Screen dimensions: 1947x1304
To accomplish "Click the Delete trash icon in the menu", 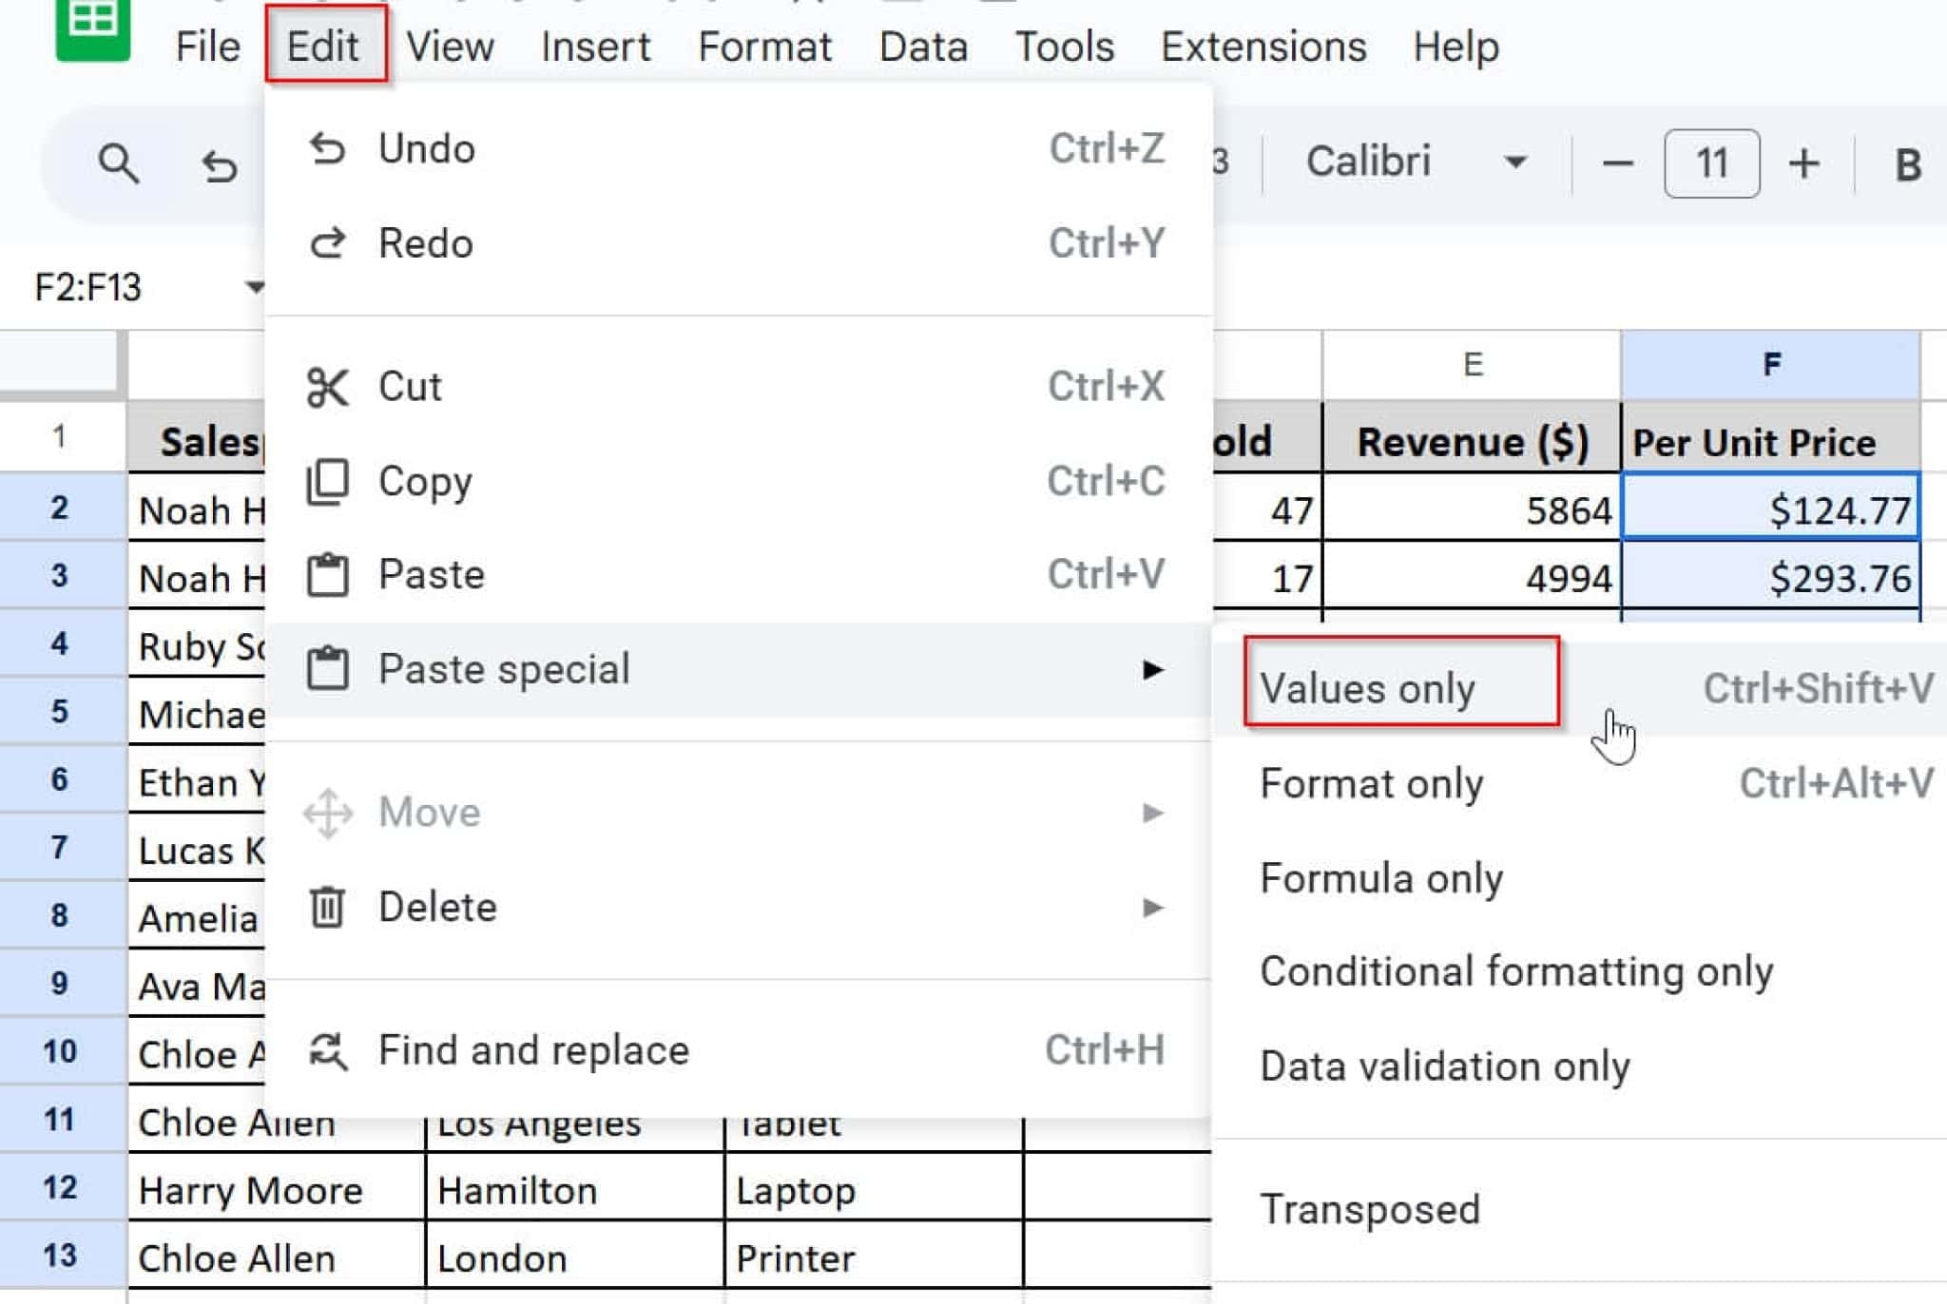I will [x=327, y=907].
